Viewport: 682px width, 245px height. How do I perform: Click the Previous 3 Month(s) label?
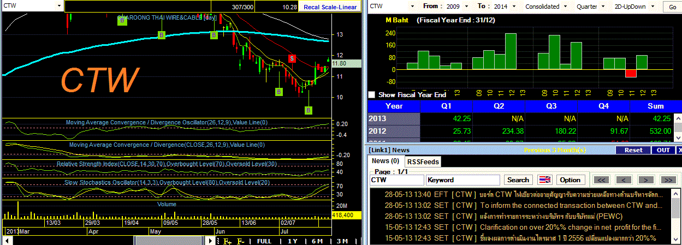click(x=554, y=150)
